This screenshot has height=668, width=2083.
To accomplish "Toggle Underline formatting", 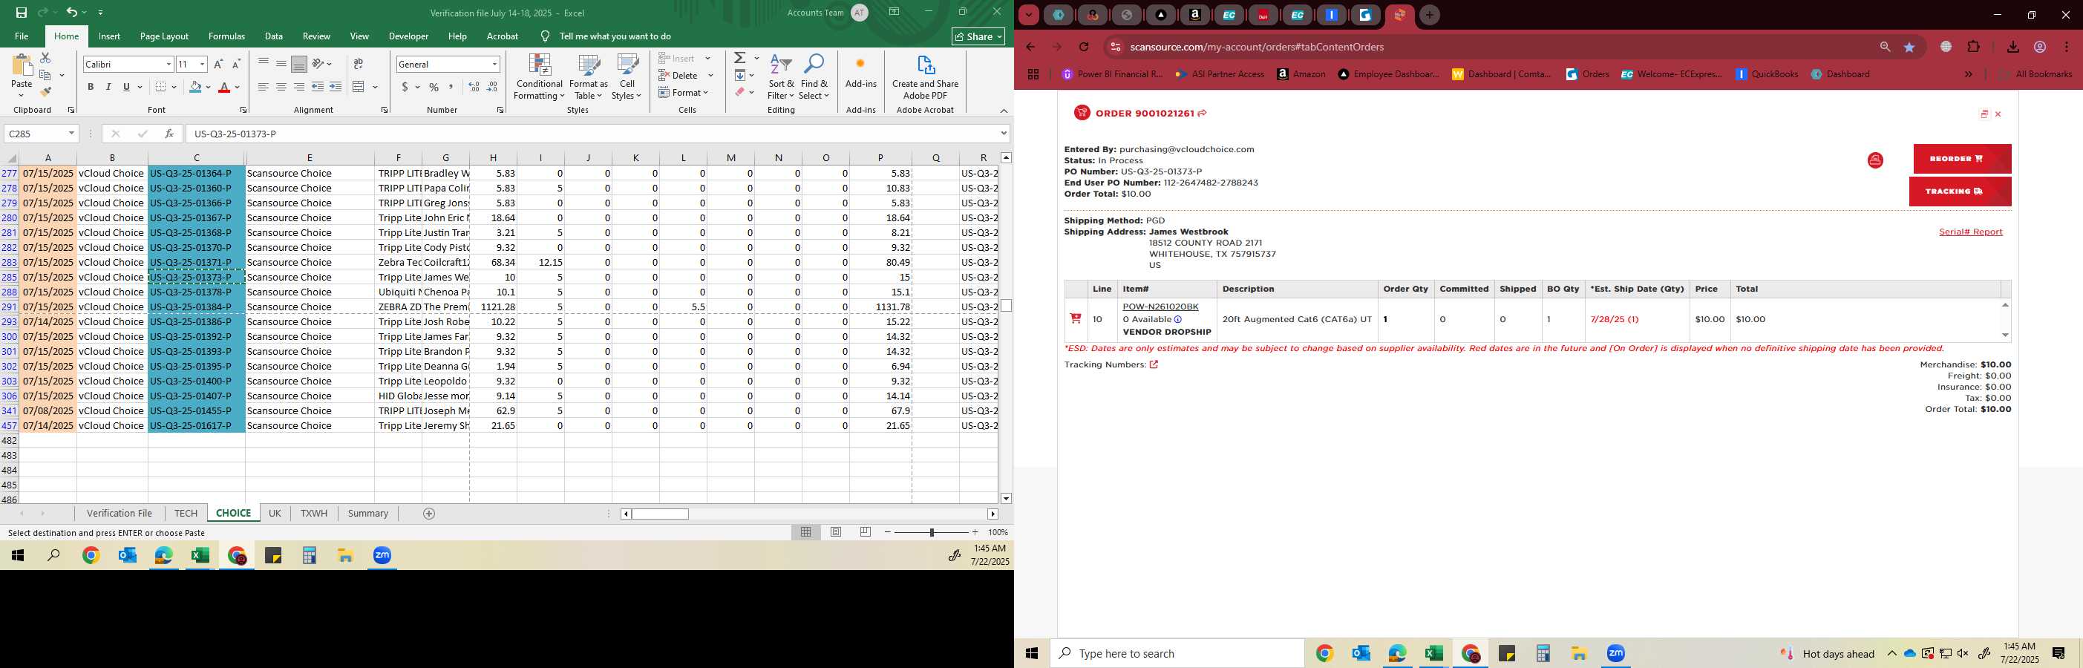I will pyautogui.click(x=126, y=87).
